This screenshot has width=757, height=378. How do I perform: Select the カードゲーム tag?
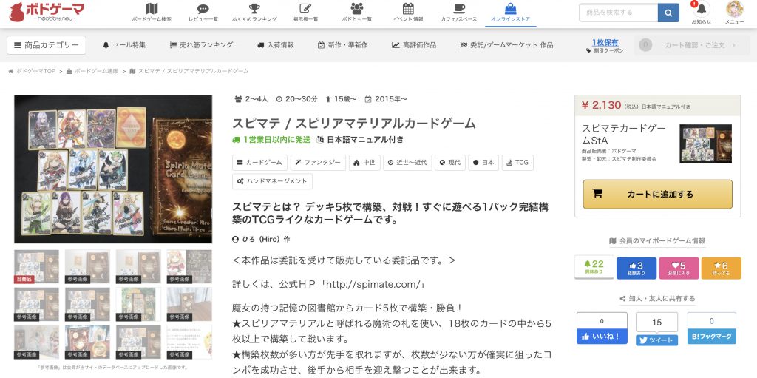259,163
